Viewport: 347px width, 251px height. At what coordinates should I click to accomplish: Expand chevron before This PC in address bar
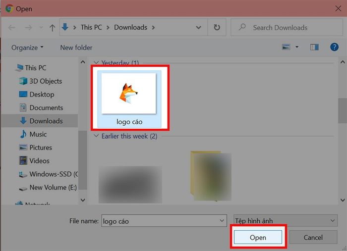(74, 28)
